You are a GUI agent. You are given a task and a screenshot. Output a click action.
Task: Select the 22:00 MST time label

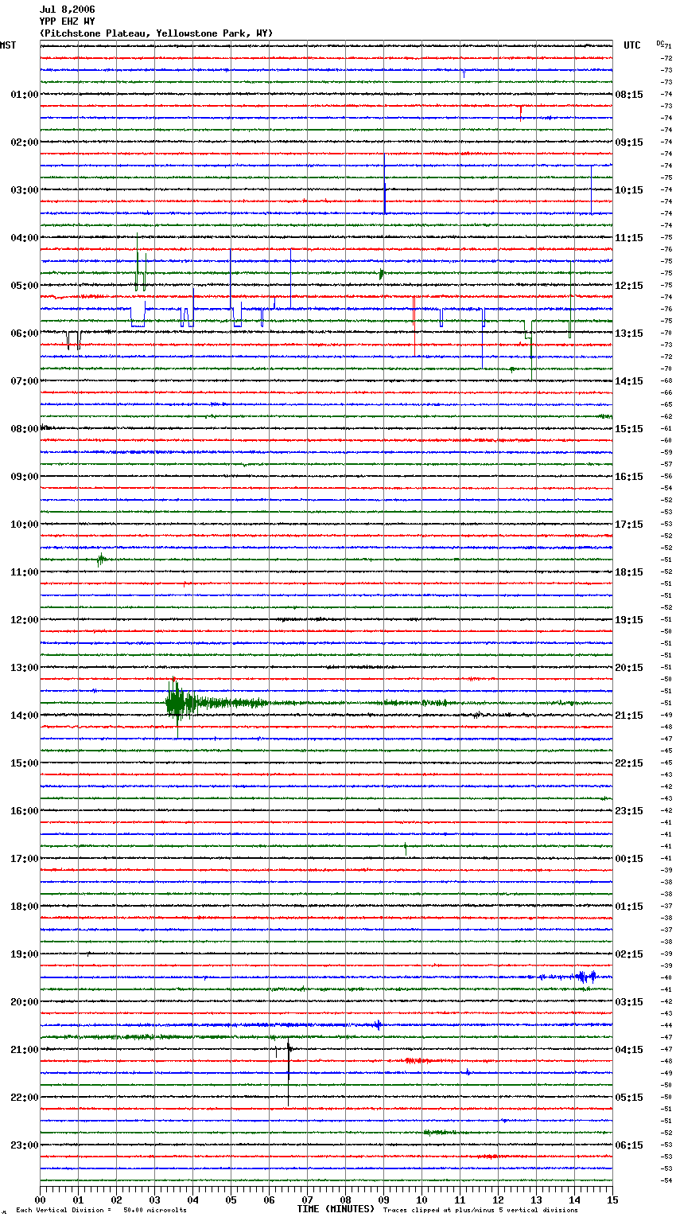click(25, 1098)
